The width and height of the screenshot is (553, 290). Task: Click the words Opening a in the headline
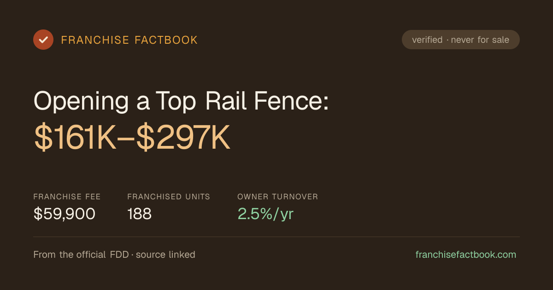coord(92,101)
